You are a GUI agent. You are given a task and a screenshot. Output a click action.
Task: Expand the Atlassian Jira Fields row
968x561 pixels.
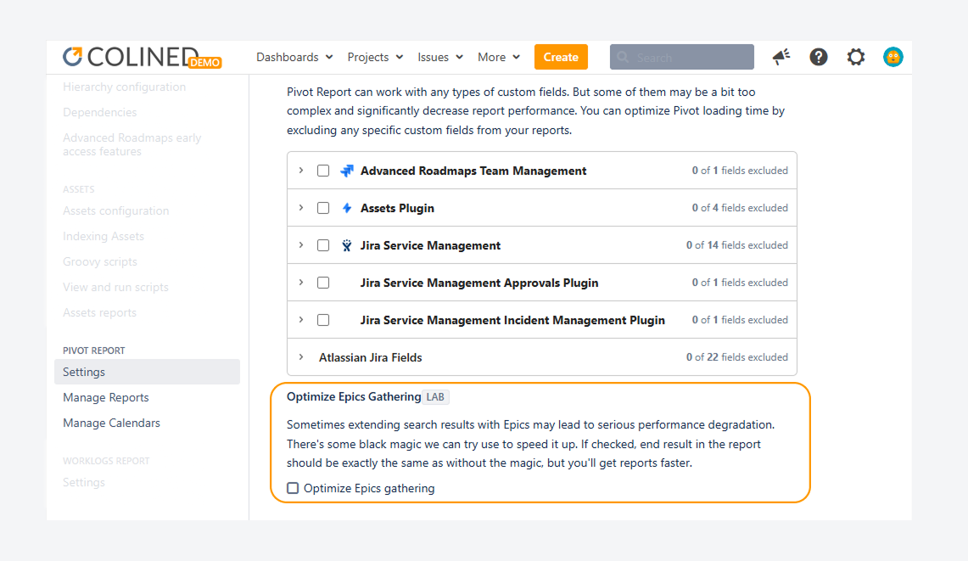click(301, 357)
